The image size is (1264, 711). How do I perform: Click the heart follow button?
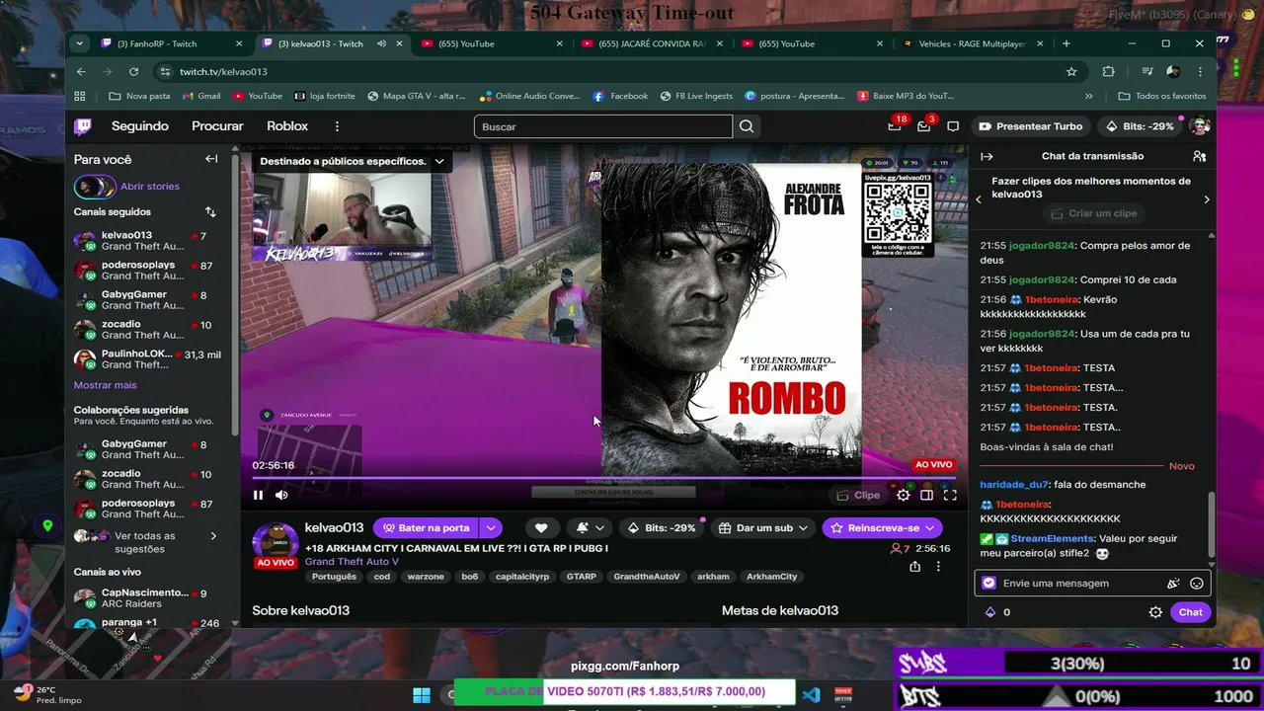(541, 528)
